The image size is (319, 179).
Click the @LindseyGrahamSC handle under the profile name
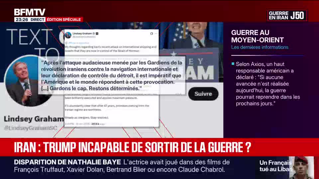click(31, 128)
